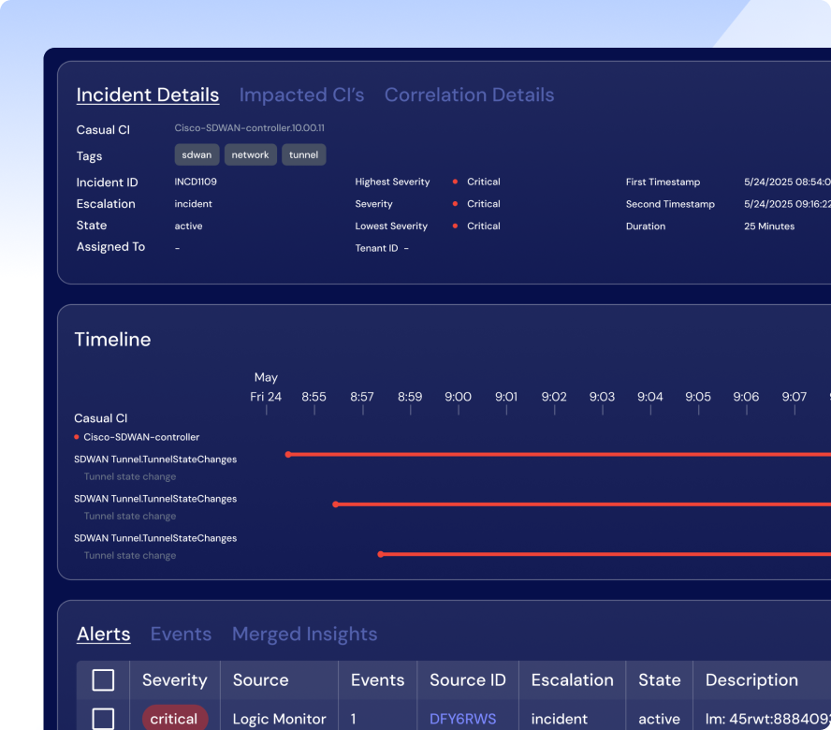Viewport: 831px width, 730px height.
Task: Sort alerts by the Severity column header
Action: pyautogui.click(x=174, y=679)
